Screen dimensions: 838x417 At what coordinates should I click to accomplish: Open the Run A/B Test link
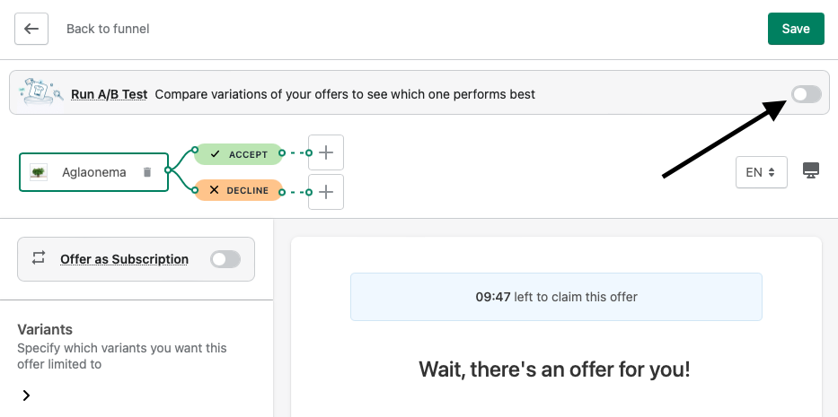[x=109, y=94]
